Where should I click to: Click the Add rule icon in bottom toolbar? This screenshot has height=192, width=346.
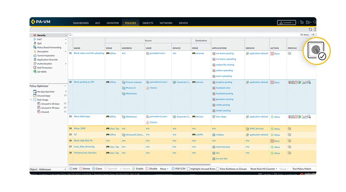click(71, 169)
